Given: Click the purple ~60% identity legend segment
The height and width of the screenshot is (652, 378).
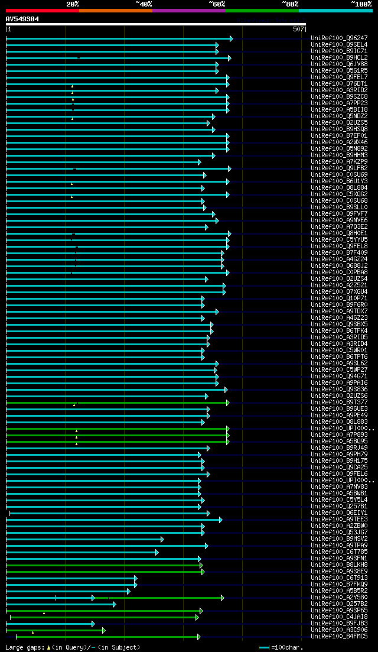Looking at the screenshot, I should (189, 10).
